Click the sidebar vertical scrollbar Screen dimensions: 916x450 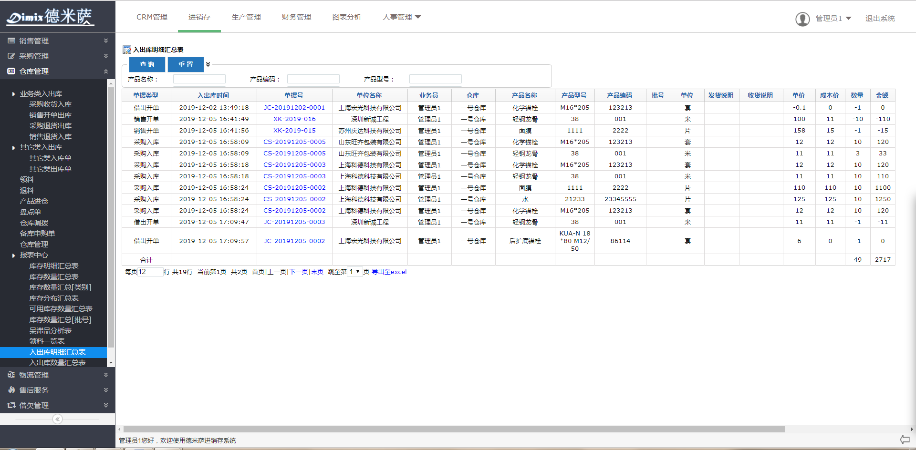(x=111, y=217)
